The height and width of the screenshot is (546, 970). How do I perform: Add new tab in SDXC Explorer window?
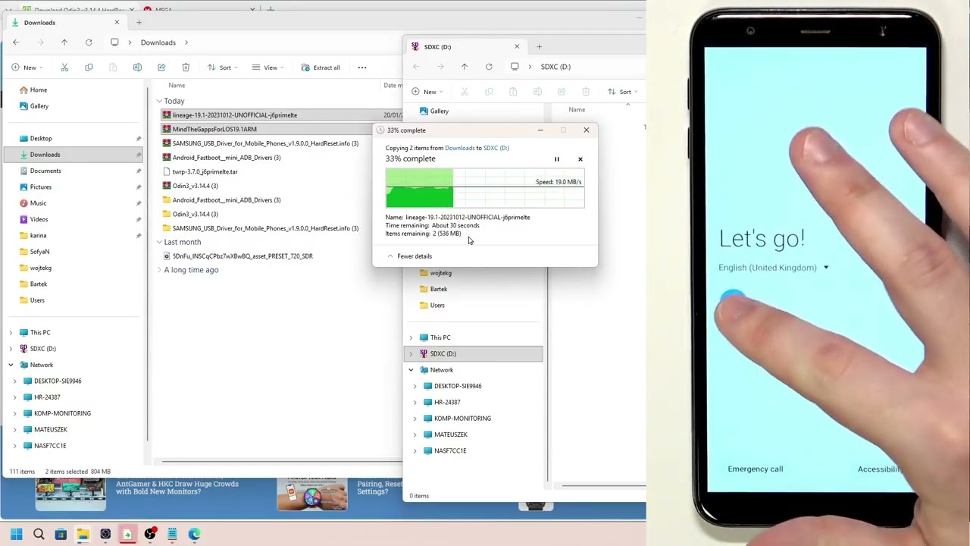(540, 47)
